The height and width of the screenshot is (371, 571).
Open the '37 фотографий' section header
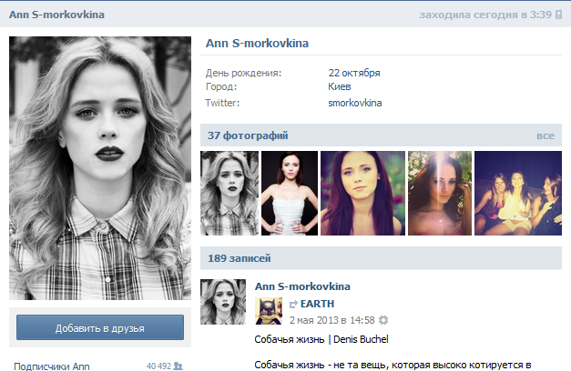(x=381, y=135)
